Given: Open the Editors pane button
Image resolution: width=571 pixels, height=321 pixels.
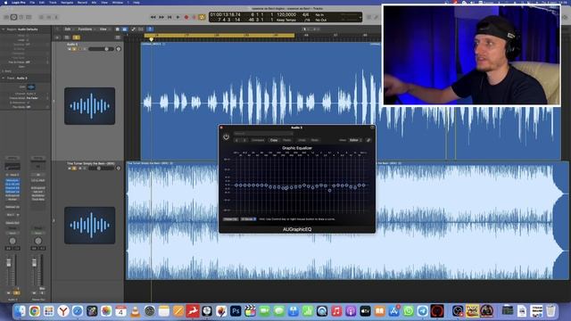Looking at the screenshot, I should 56,17.
